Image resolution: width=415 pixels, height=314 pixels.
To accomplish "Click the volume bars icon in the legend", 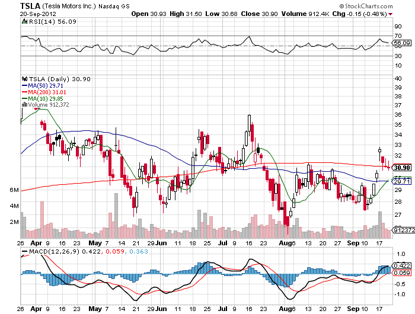I will tap(24, 105).
